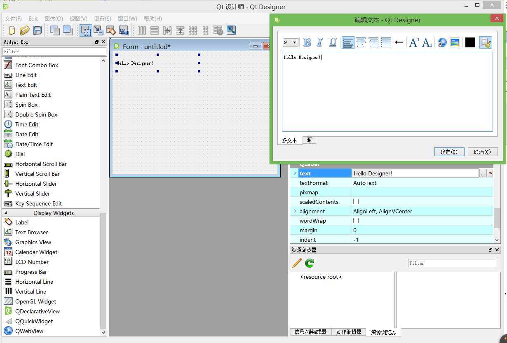The image size is (507, 343).
Task: Toggle italic formatting
Action: click(319, 42)
